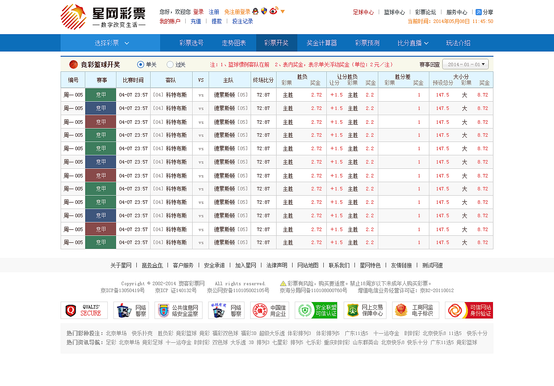Click the blue 分享 share icon
554x386 pixels.
pyautogui.click(x=478, y=12)
